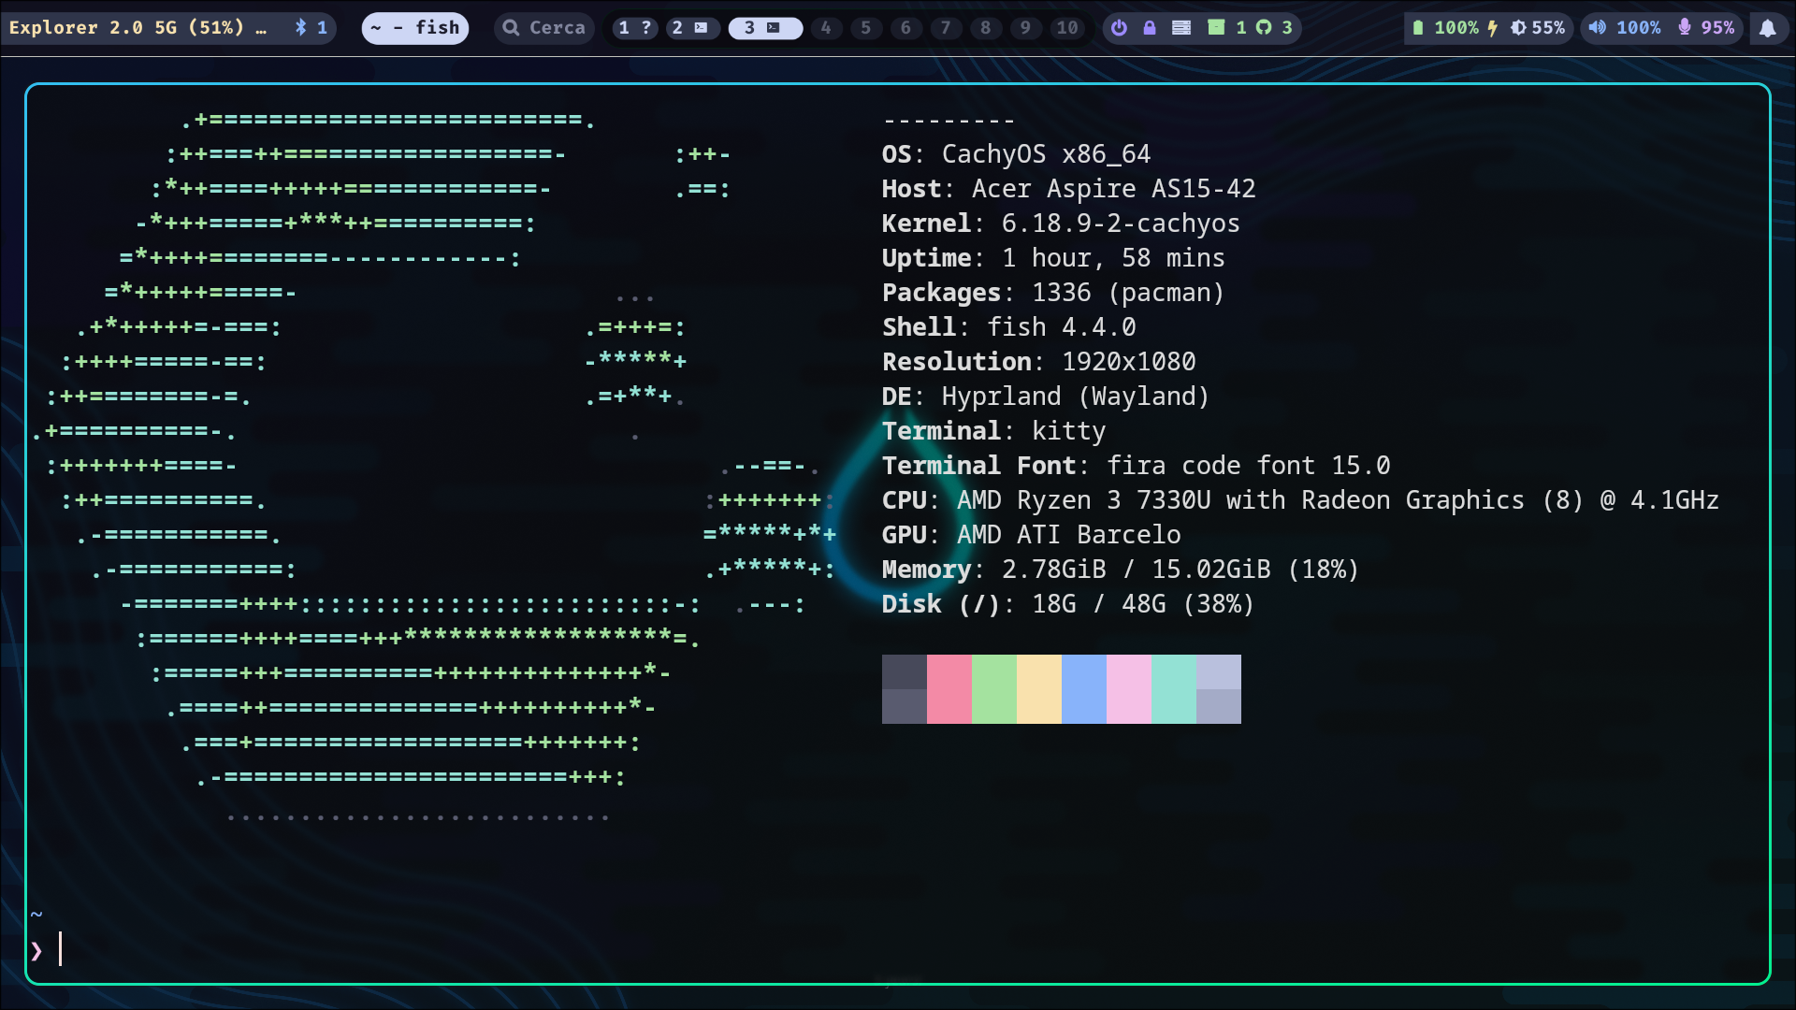The image size is (1796, 1010).
Task: Click the server/list icon next to the lock
Action: (x=1181, y=28)
